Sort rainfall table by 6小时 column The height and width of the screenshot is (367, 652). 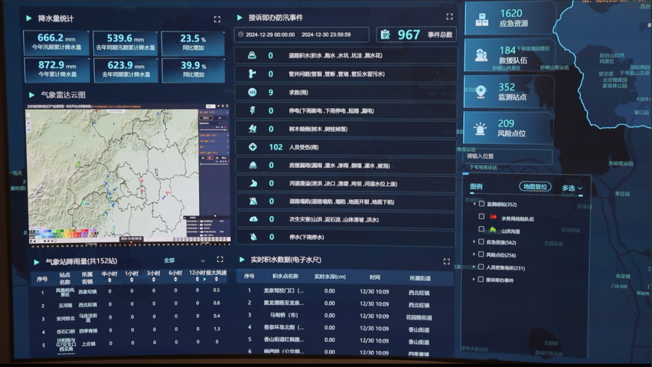pos(176,280)
